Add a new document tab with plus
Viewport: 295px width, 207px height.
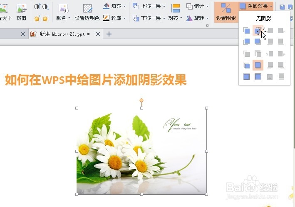[x=109, y=34]
